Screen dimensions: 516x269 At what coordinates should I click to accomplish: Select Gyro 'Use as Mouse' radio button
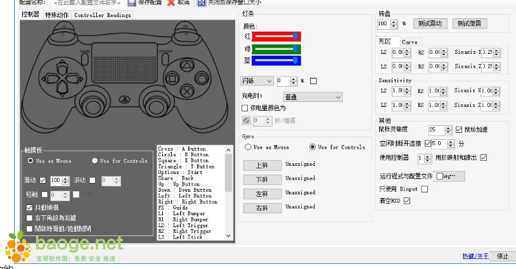248,147
